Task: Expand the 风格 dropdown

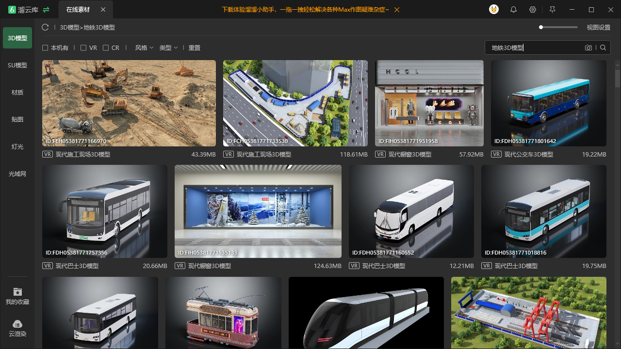Action: point(144,48)
